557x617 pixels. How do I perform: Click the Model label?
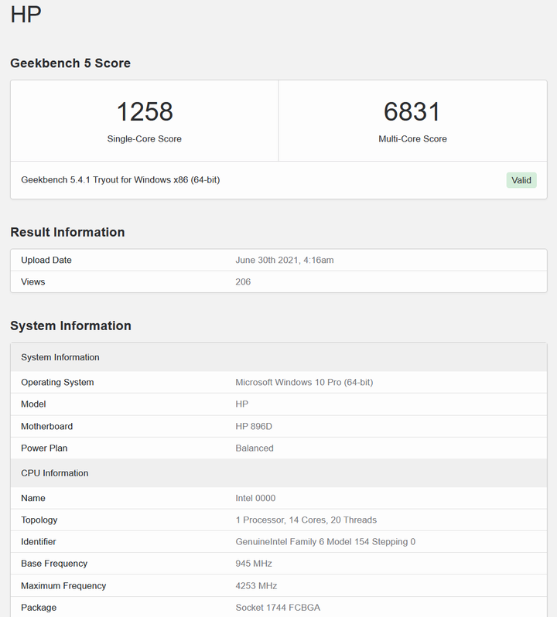[x=33, y=404]
